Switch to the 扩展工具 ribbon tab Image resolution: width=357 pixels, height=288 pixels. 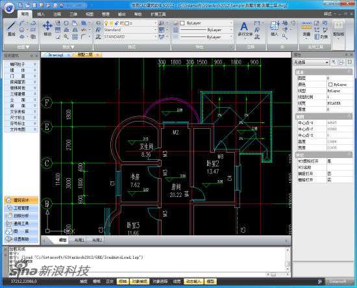pos(158,14)
